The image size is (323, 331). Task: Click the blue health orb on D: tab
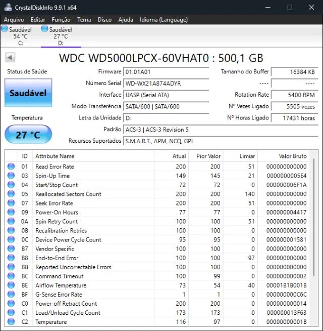pos(44,29)
